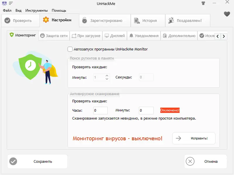Click the glasses icon in the top-left corner
The image size is (234, 175).
[x=4, y=3]
